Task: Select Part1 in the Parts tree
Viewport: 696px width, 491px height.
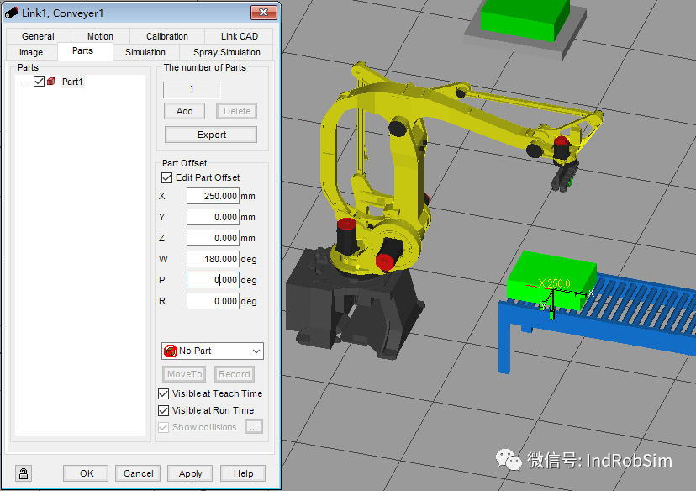Action: coord(72,82)
